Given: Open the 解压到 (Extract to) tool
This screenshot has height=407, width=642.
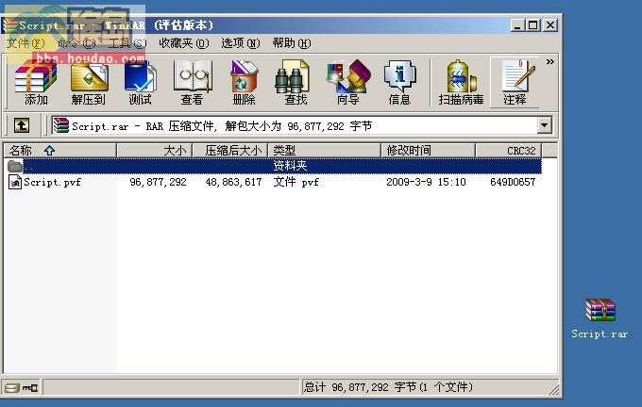Looking at the screenshot, I should point(89,82).
